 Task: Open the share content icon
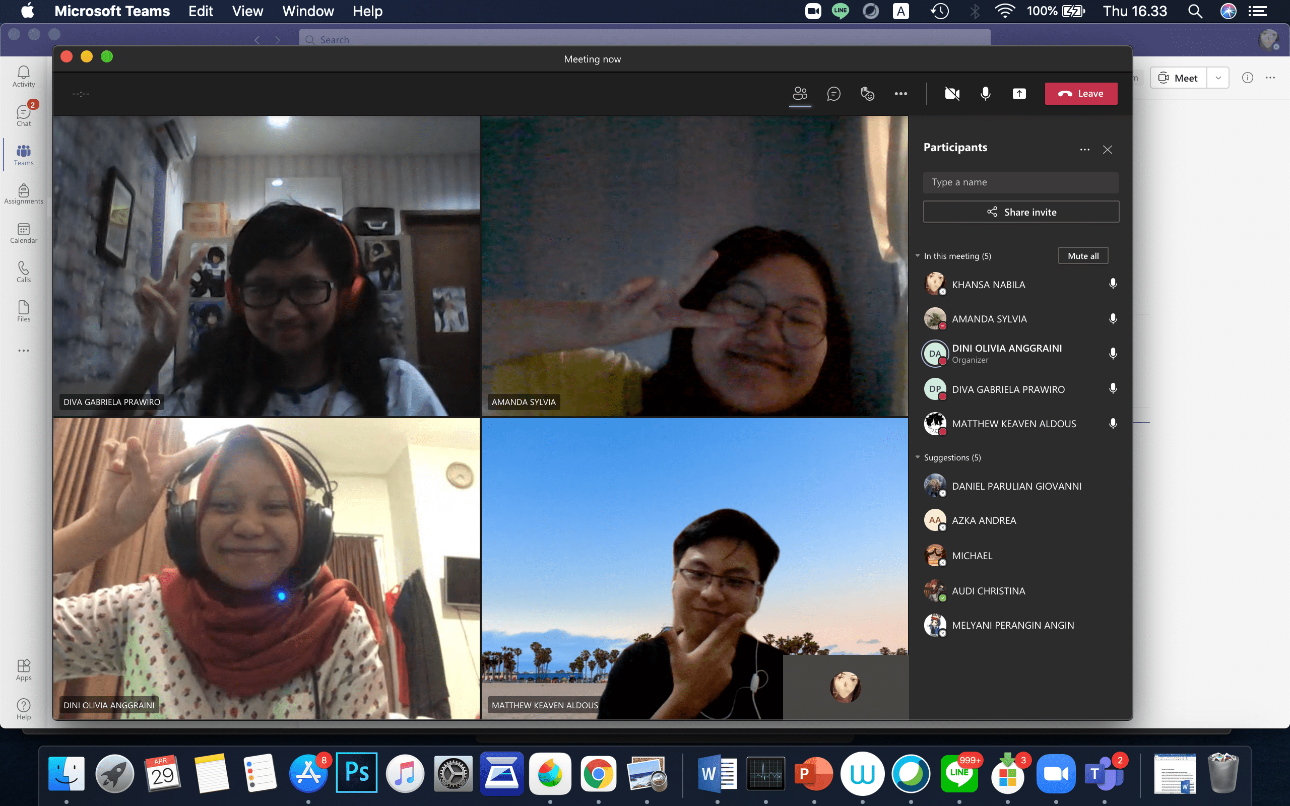coord(1019,93)
